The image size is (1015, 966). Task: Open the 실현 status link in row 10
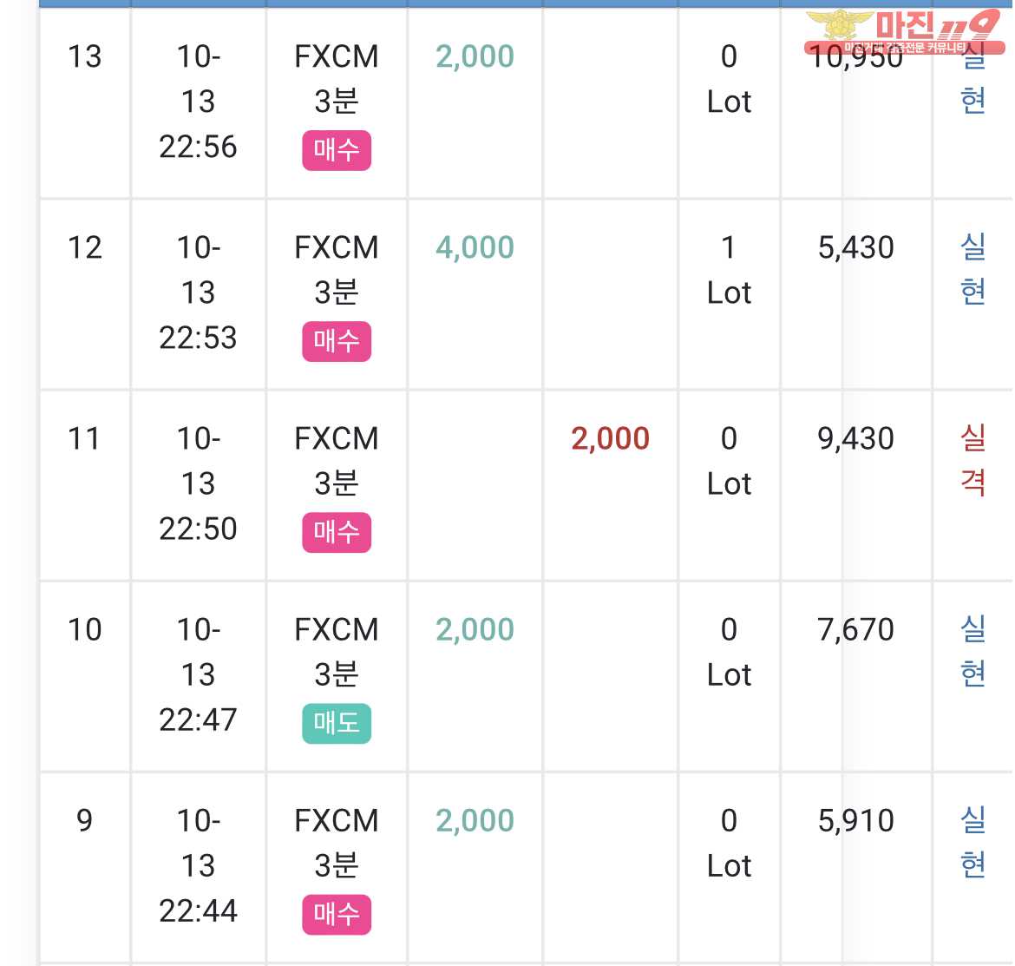(972, 651)
